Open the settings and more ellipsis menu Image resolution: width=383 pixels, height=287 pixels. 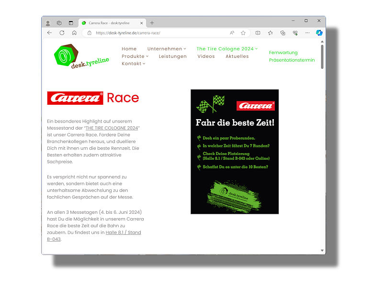tap(307, 33)
